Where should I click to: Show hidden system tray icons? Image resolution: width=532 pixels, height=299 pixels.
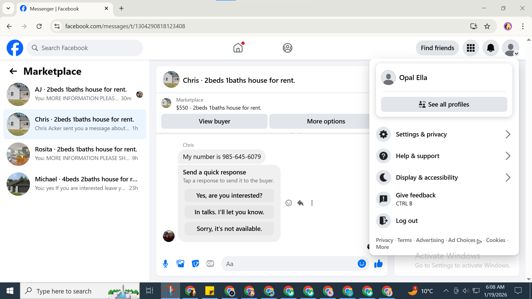click(x=446, y=291)
